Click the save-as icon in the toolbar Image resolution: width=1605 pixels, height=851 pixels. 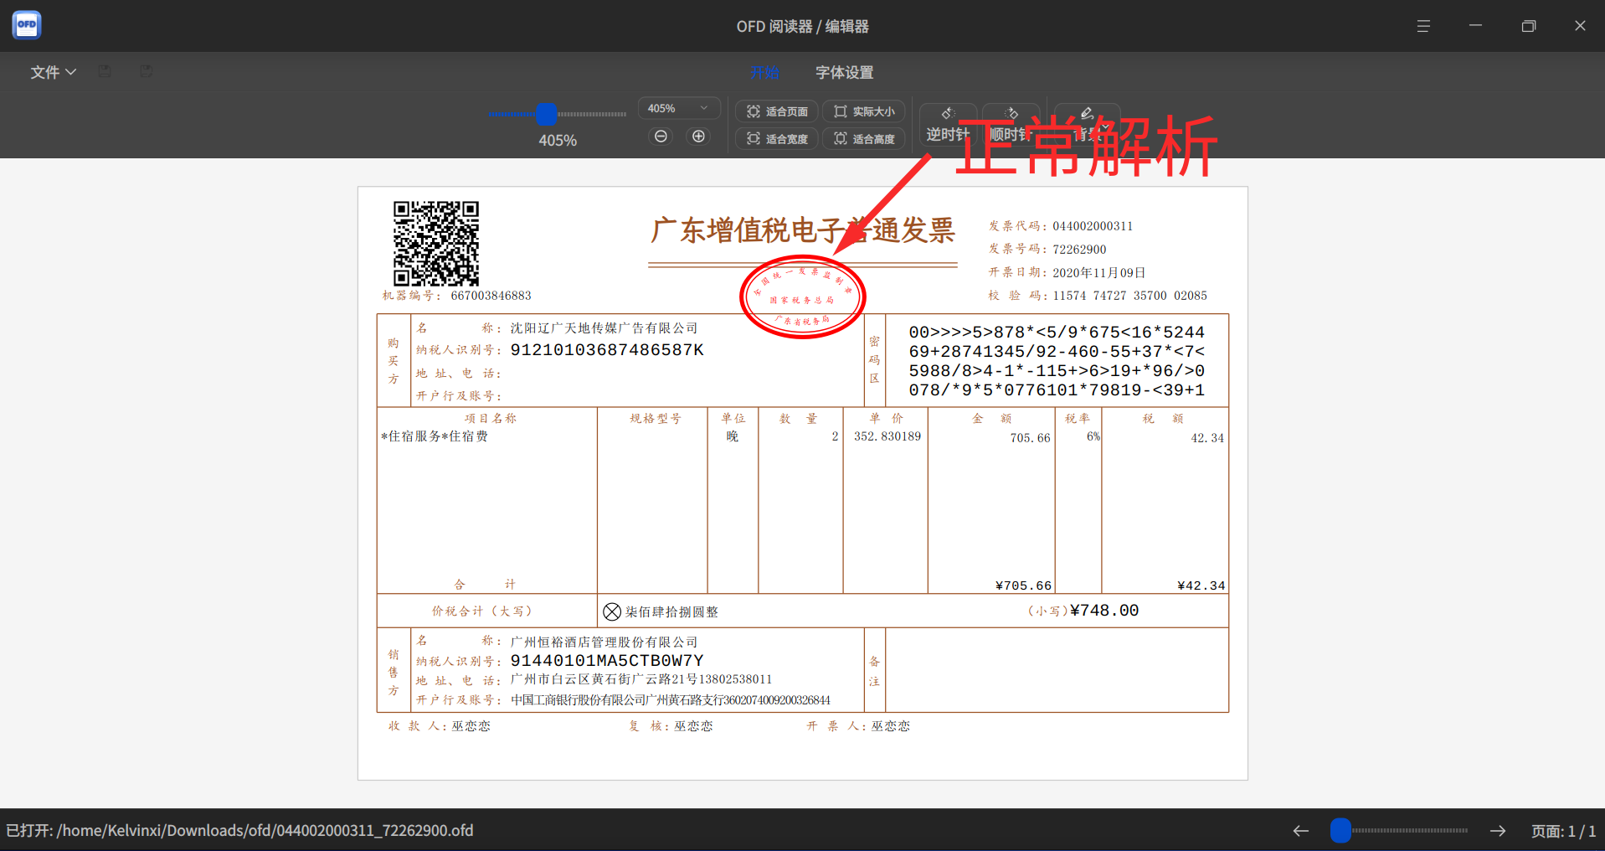(147, 71)
